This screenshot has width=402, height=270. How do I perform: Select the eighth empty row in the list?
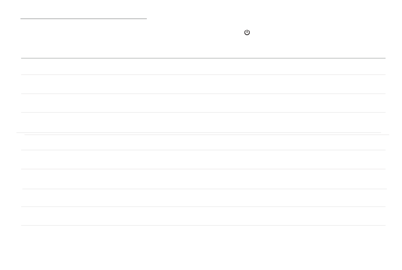(x=203, y=198)
